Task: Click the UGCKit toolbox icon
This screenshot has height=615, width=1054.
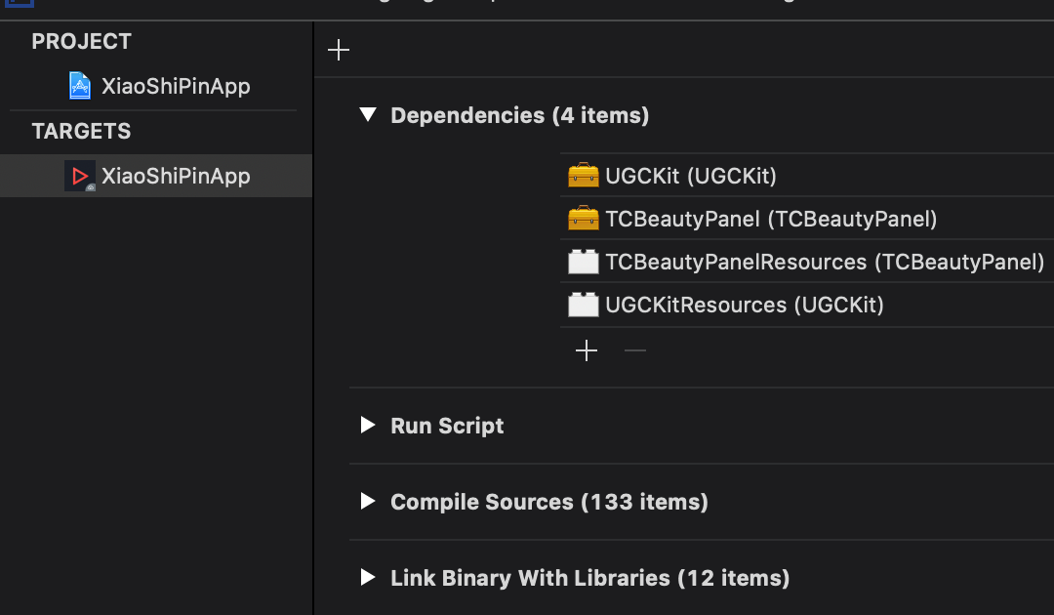Action: [583, 175]
